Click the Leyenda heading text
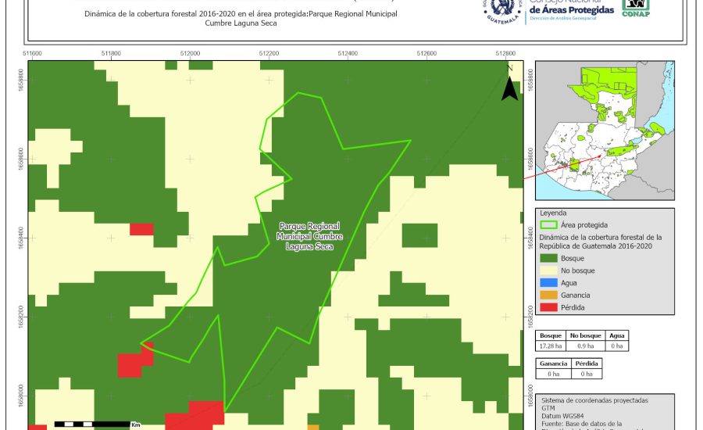This screenshot has width=703, height=430. coord(552,212)
